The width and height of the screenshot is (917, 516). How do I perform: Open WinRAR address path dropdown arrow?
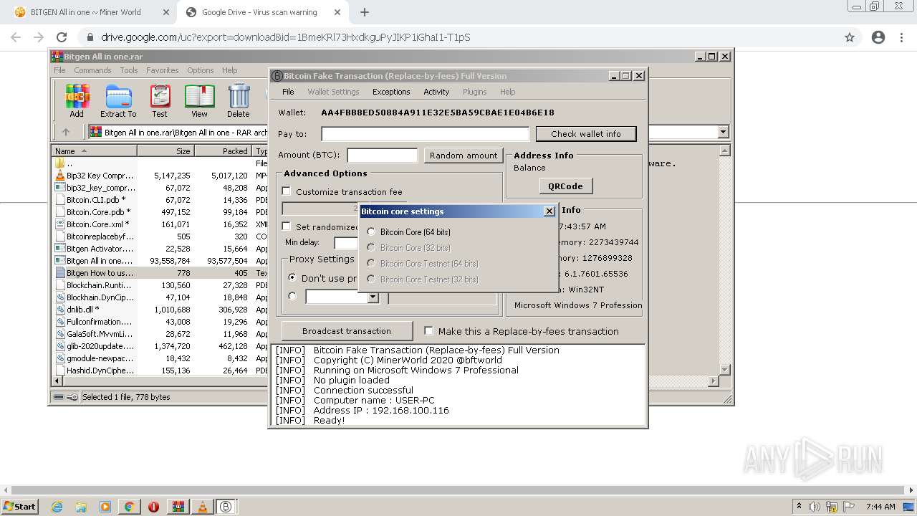click(x=723, y=132)
